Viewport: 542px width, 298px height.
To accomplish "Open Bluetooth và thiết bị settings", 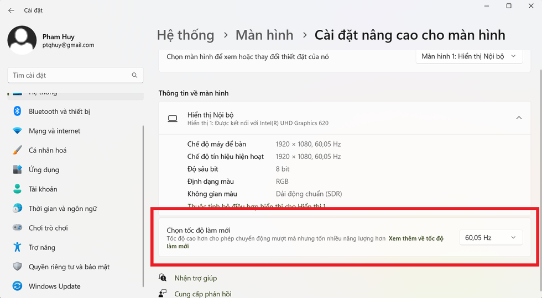I will 75,111.
